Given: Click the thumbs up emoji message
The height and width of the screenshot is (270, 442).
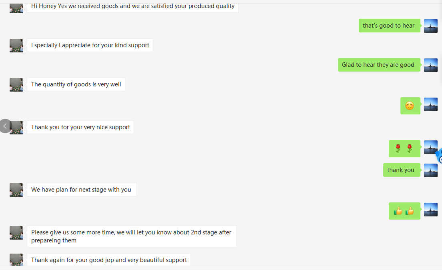Looking at the screenshot, I should [404, 211].
